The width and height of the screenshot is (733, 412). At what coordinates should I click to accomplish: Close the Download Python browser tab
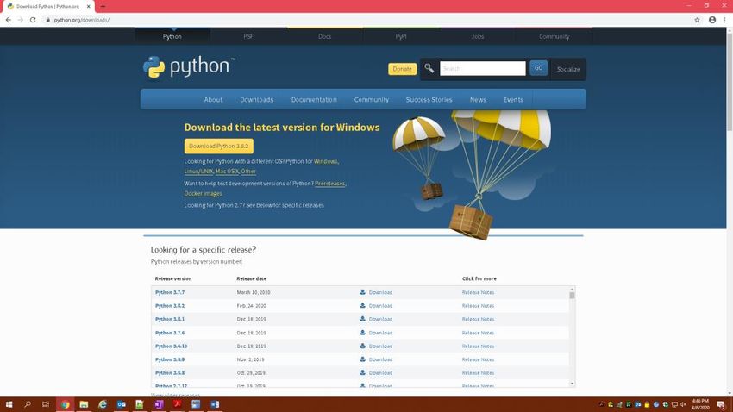pos(88,7)
